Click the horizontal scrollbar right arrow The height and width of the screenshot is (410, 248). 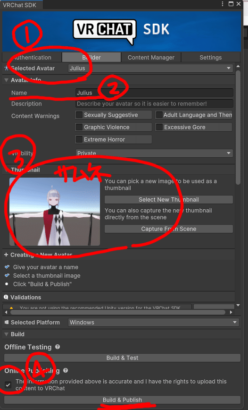(x=231, y=312)
